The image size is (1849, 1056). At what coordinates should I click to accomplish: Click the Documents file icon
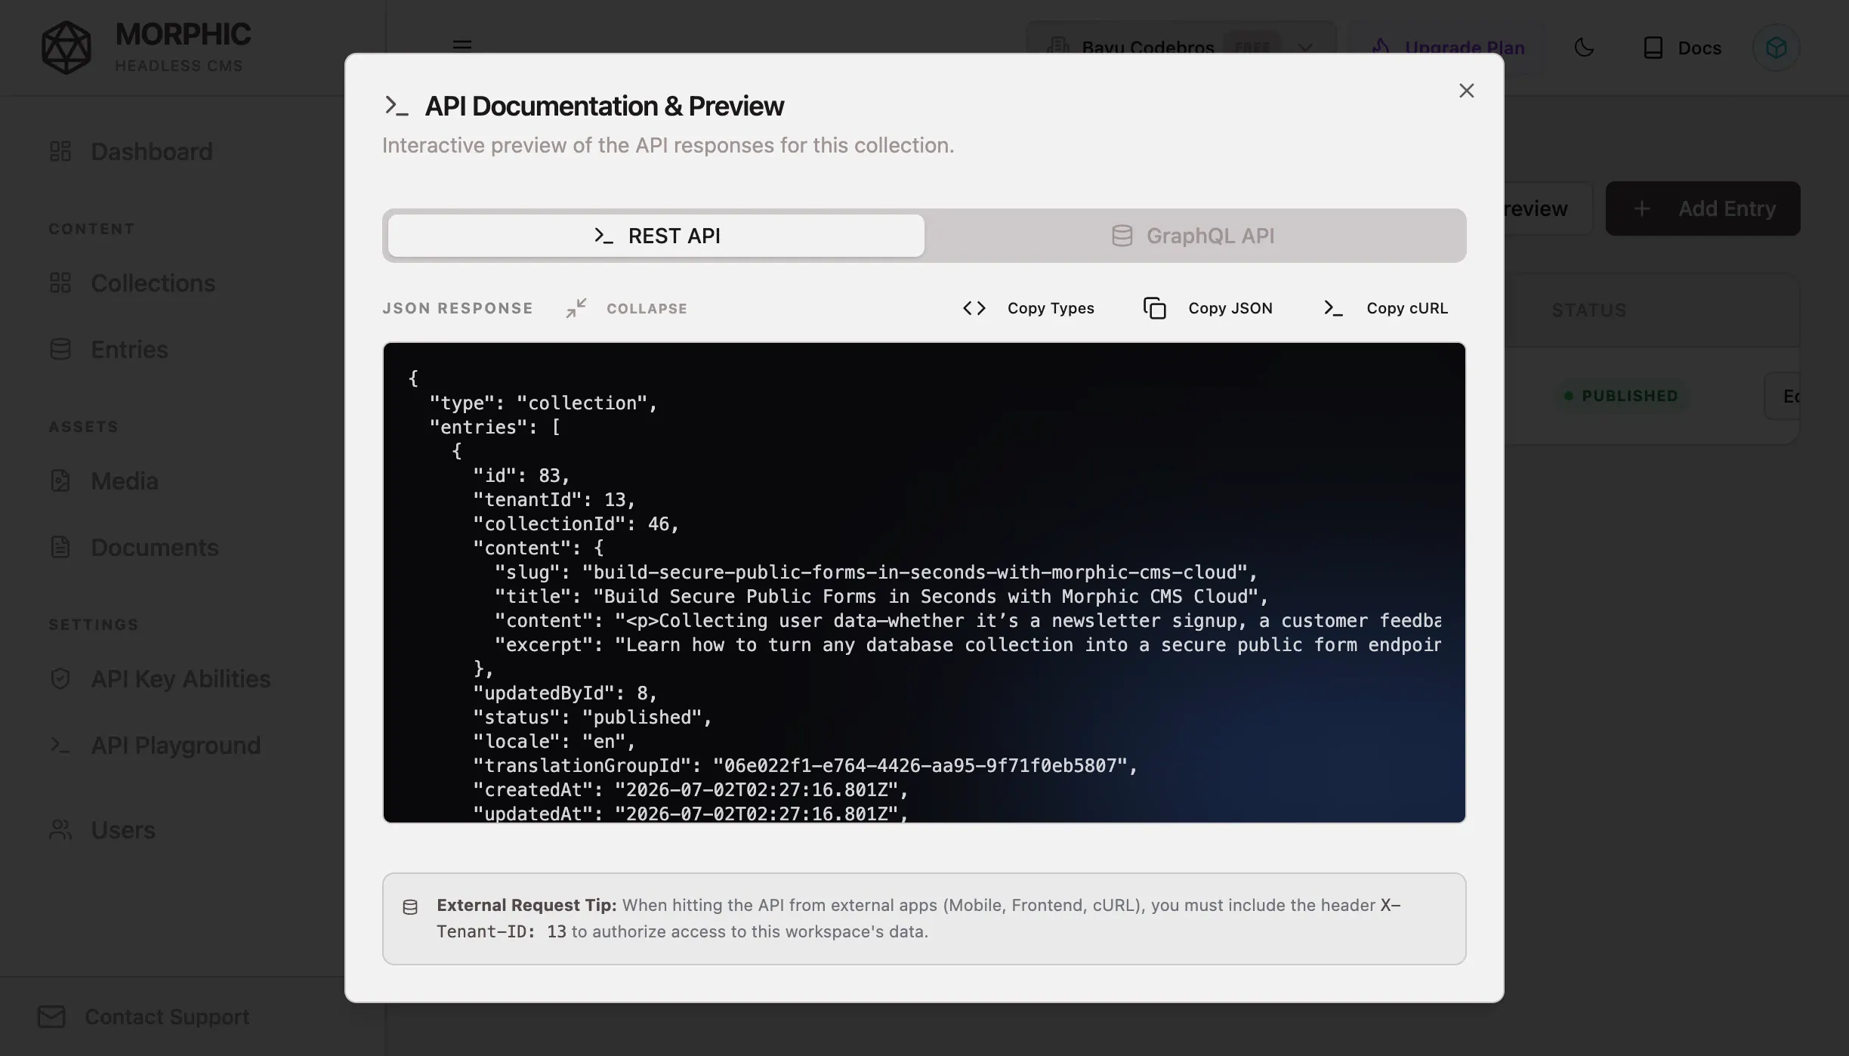coord(60,547)
